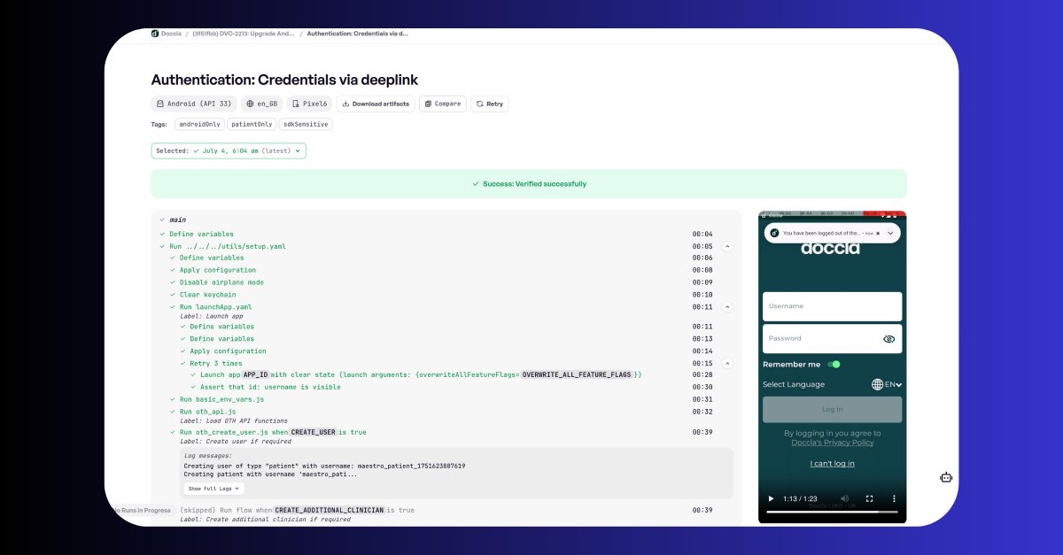The height and width of the screenshot is (555, 1063).
Task: Toggle the Remember me switch
Action: coord(834,364)
